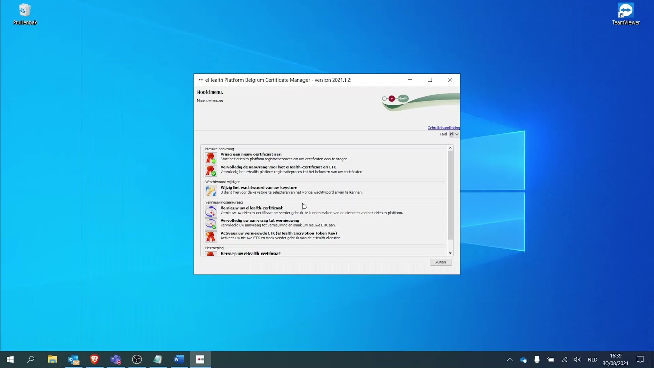
Task: Select 'Vraag een nieuw certificaat aan'
Action: pos(251,154)
